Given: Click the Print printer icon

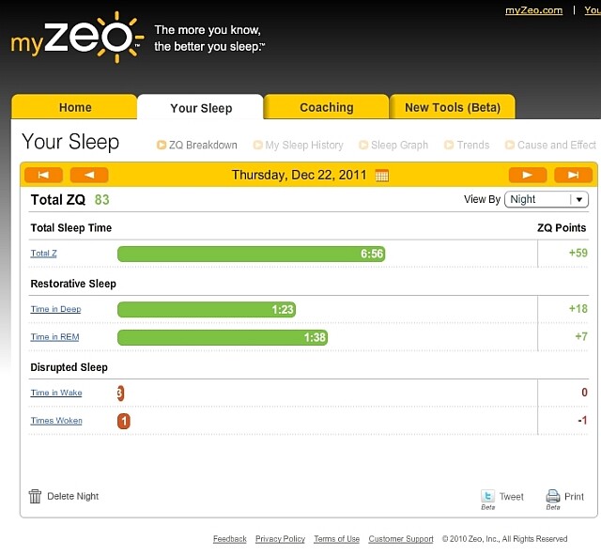Looking at the screenshot, I should point(553,496).
